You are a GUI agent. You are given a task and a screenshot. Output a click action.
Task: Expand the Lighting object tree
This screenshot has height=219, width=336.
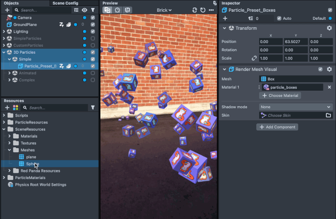[4, 31]
